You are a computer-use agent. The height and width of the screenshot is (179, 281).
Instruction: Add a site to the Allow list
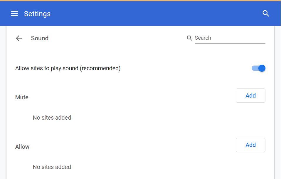[x=250, y=145]
